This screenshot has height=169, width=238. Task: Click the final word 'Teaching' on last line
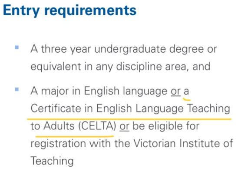(x=52, y=161)
